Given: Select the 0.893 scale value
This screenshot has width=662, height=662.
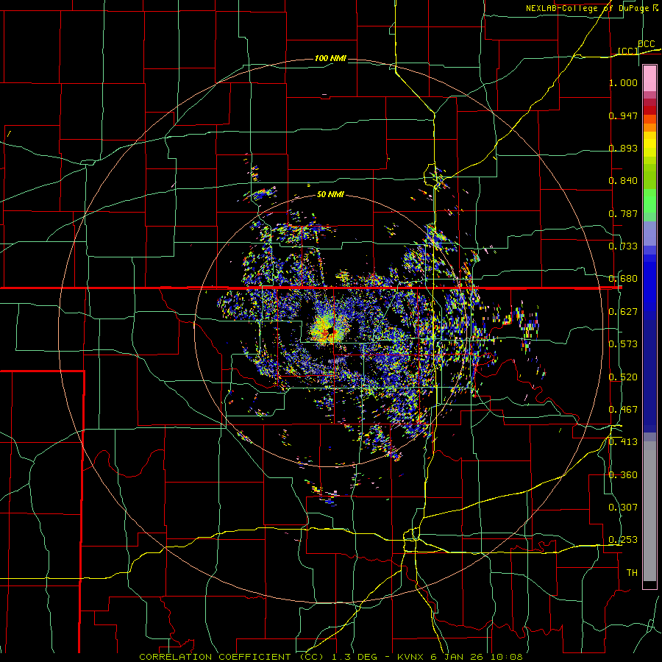Looking at the screenshot, I should pos(623,148).
